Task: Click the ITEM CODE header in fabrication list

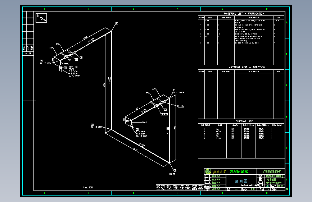Action: tap(226, 18)
